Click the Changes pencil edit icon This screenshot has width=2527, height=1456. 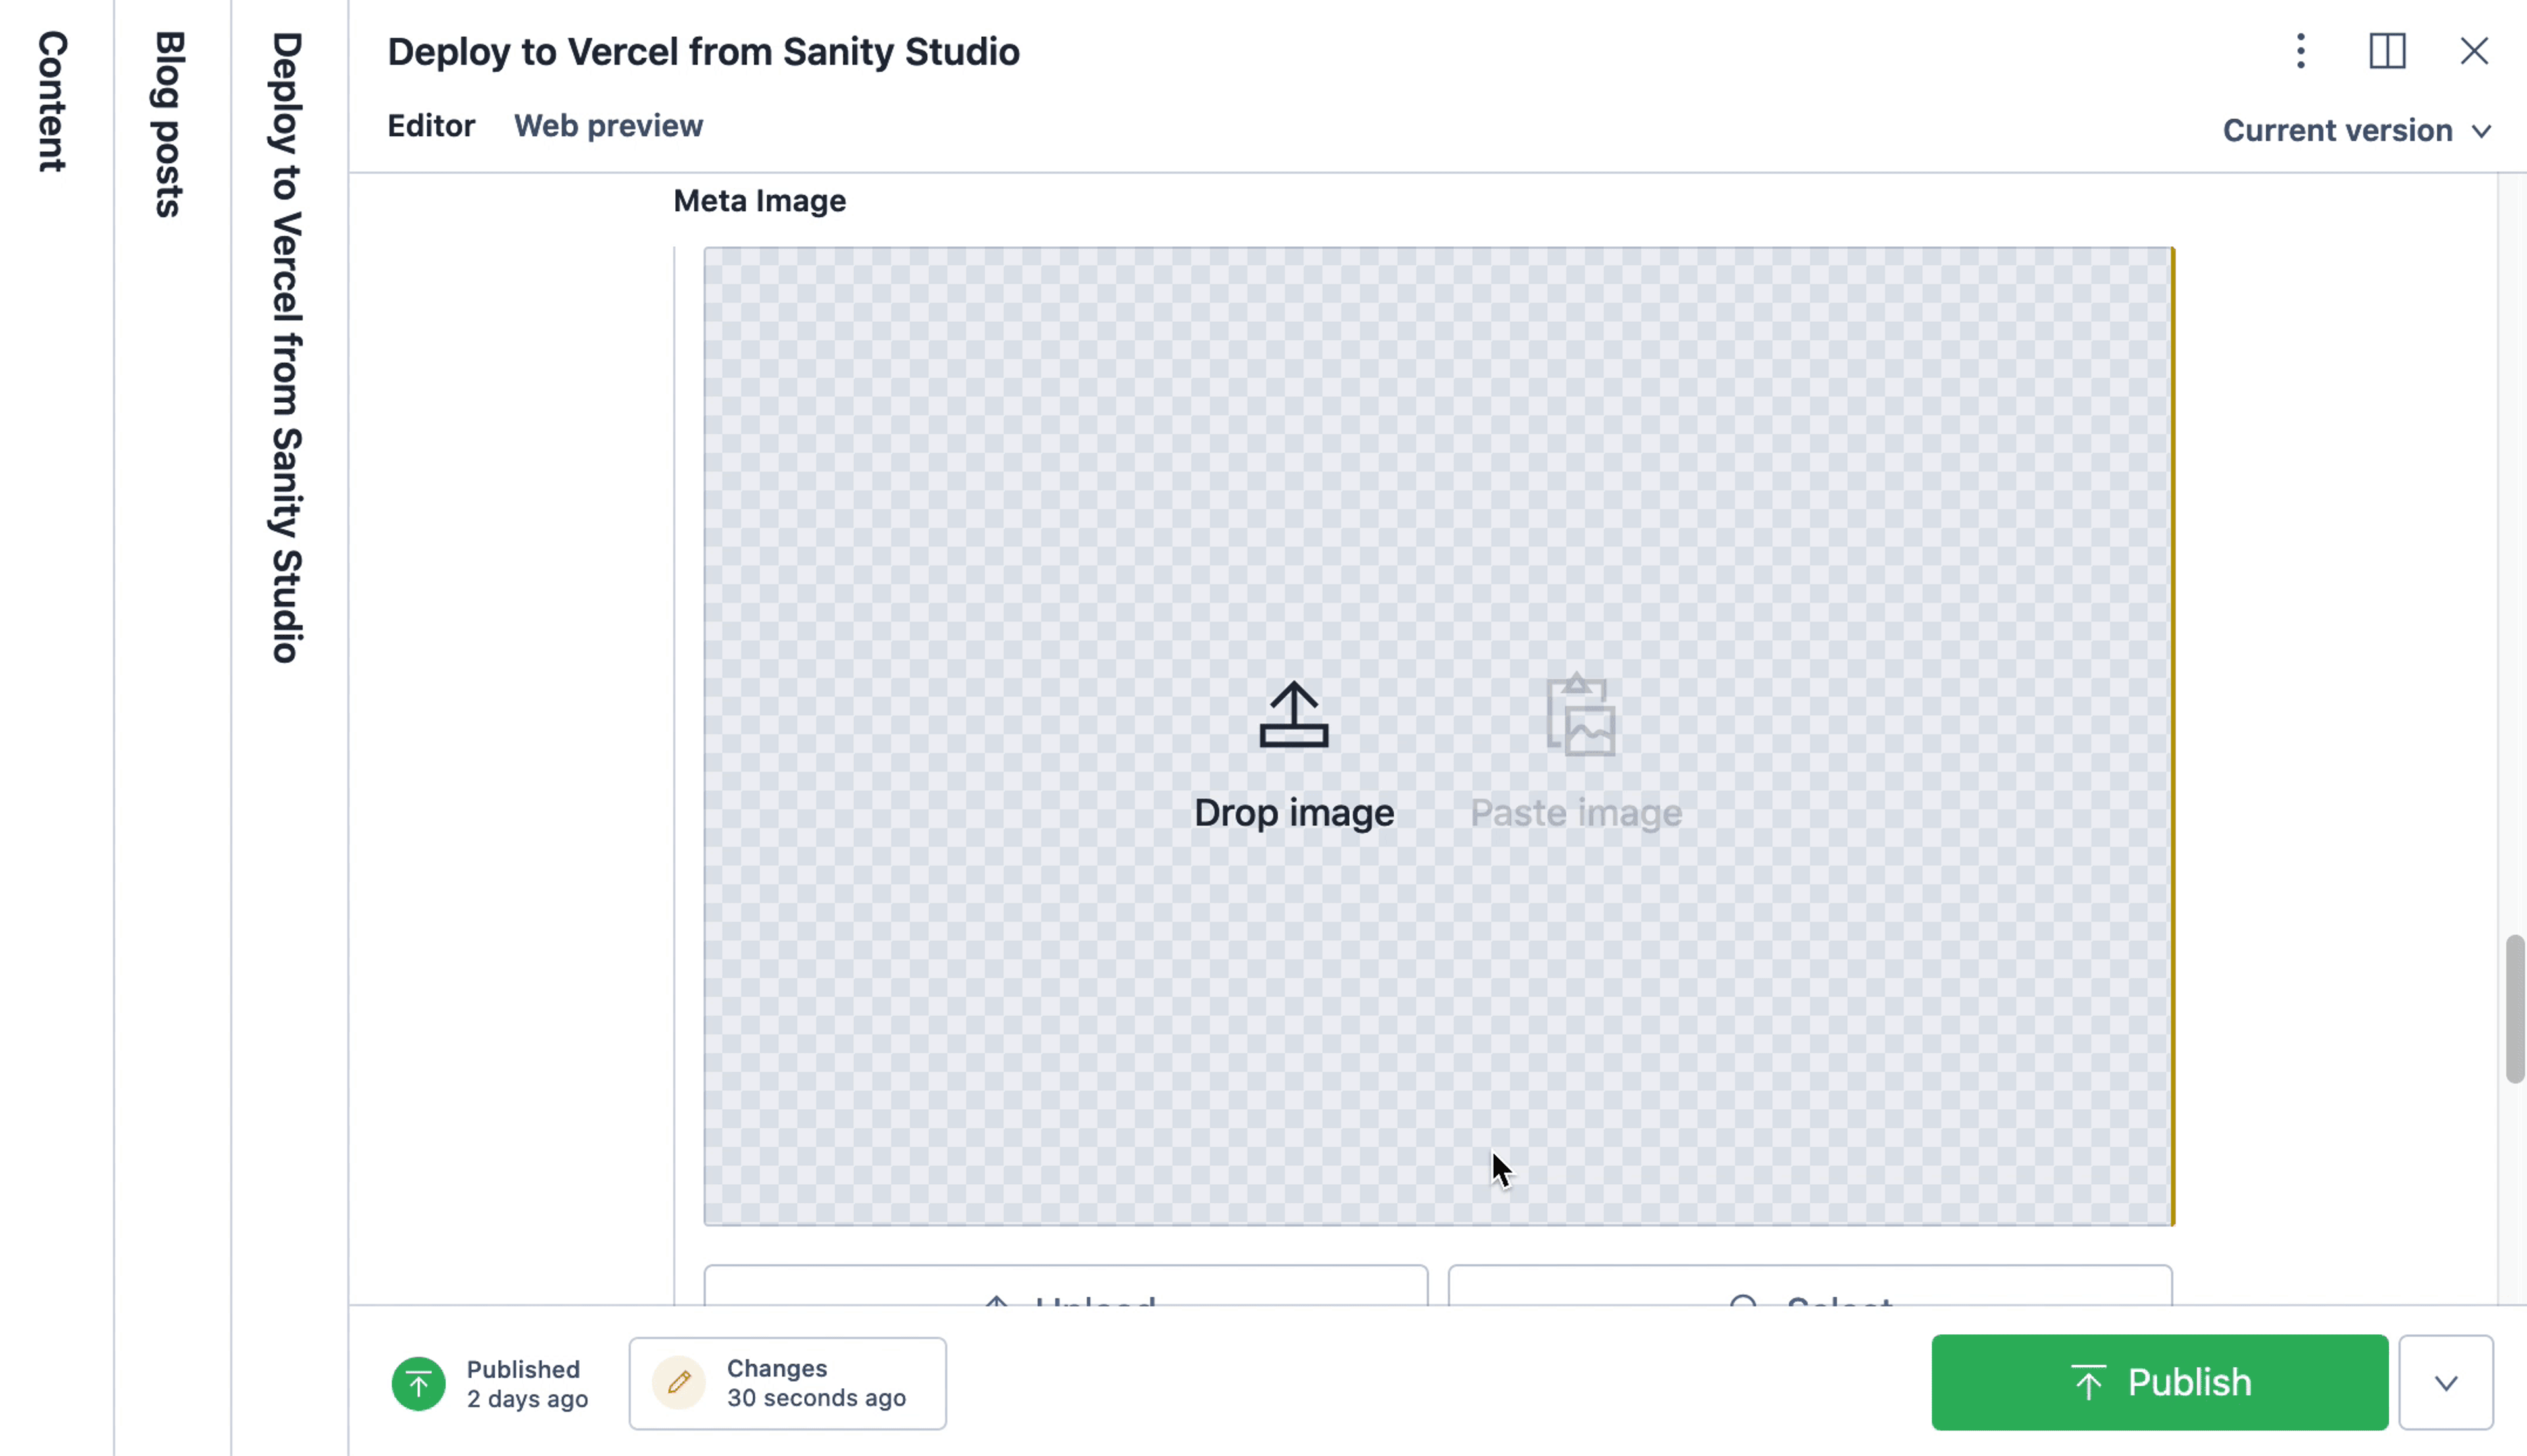coord(677,1382)
